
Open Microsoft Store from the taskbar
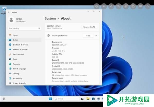click(x=93, y=99)
